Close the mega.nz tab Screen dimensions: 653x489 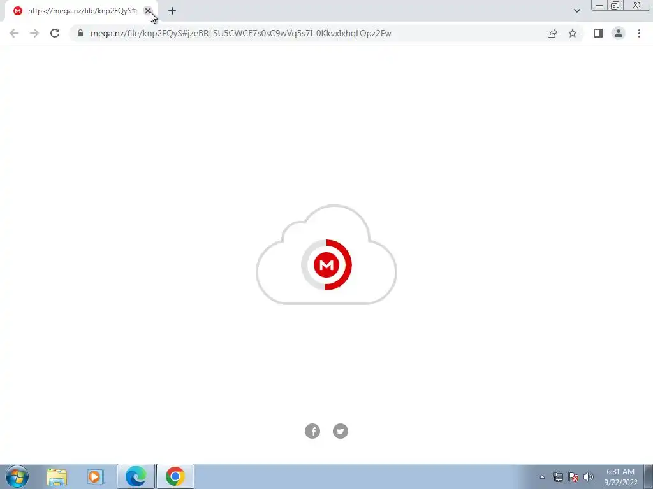click(147, 11)
